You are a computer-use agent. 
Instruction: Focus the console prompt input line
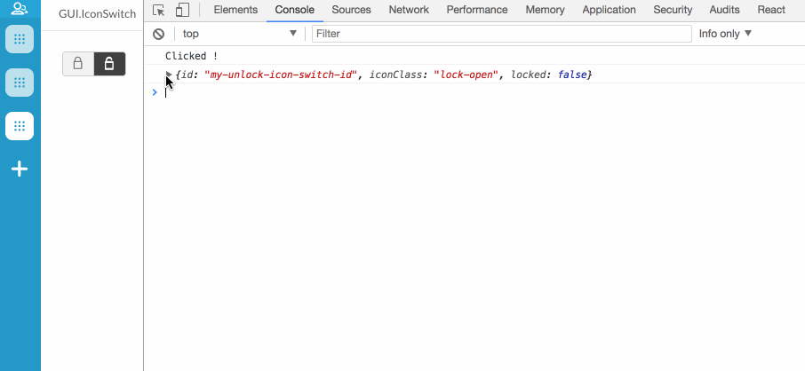[x=482, y=92]
